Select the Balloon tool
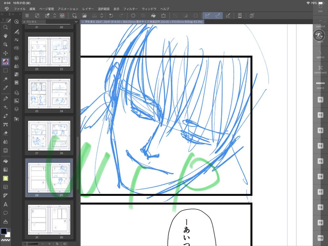 point(6,213)
